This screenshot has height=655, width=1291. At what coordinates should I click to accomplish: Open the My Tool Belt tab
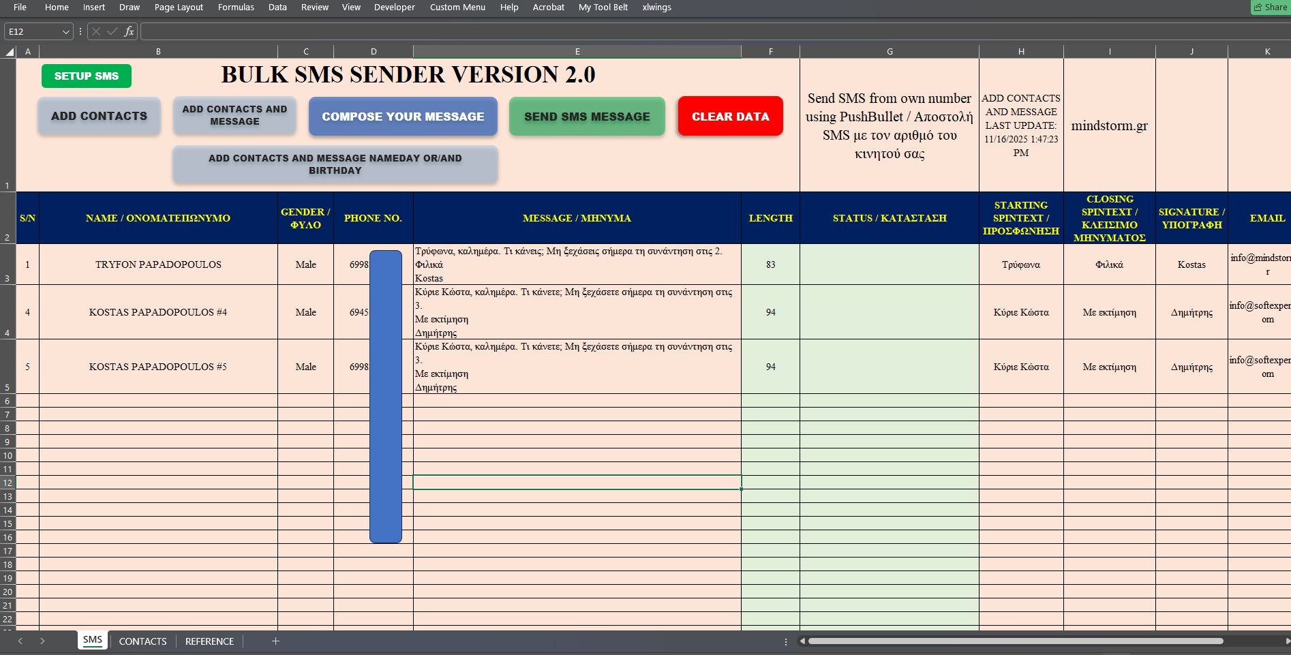click(x=603, y=7)
